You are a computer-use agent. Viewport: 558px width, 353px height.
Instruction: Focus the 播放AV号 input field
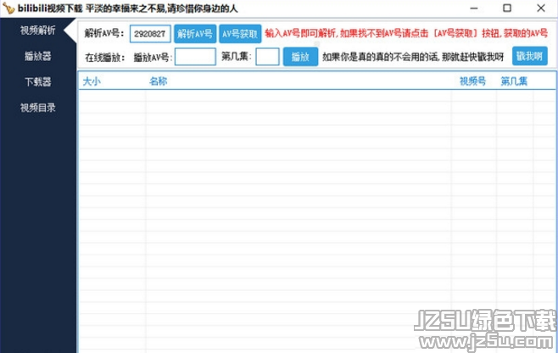[195, 57]
